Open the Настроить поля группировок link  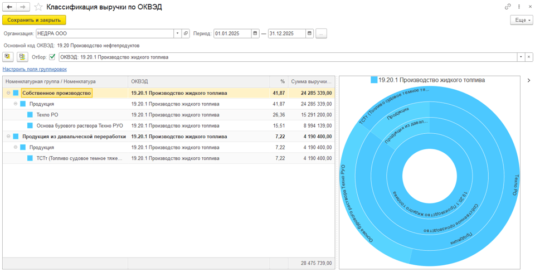point(35,69)
